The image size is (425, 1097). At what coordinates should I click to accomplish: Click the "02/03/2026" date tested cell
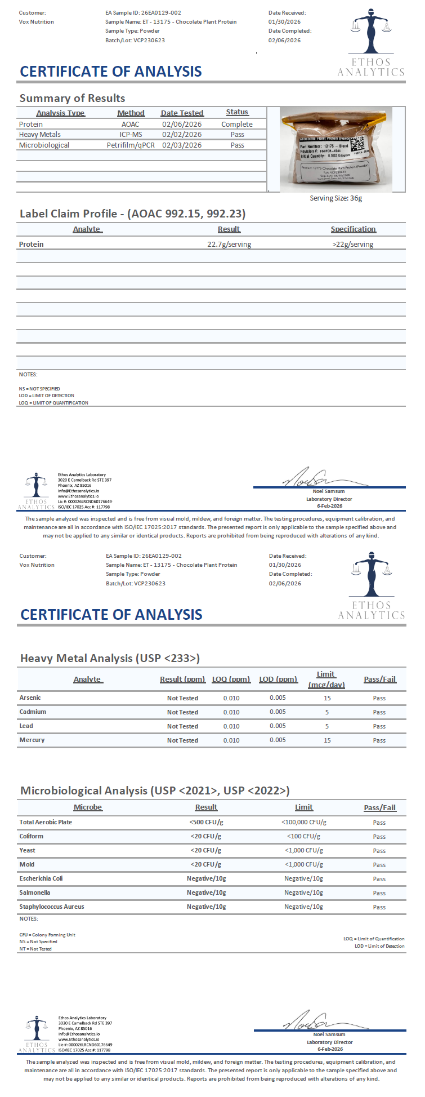(182, 145)
